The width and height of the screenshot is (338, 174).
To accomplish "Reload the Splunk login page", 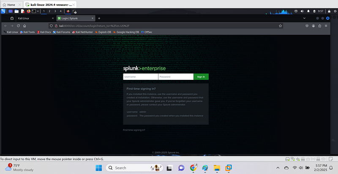I will (18, 26).
